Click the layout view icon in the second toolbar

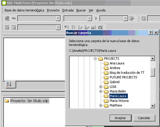tap(7, 28)
